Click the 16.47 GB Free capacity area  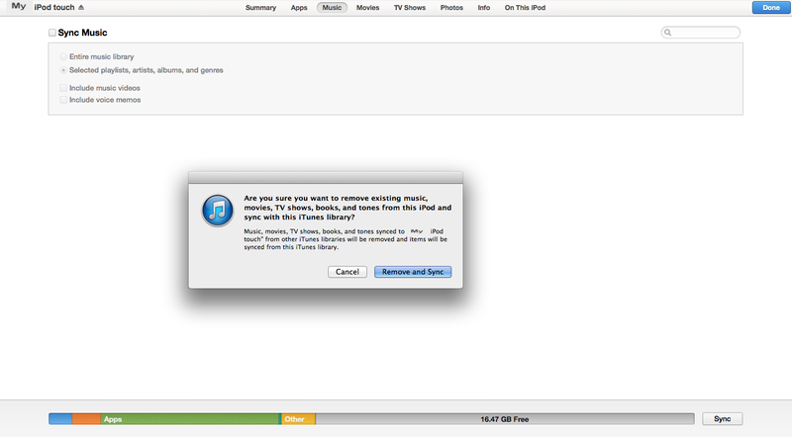(505, 419)
